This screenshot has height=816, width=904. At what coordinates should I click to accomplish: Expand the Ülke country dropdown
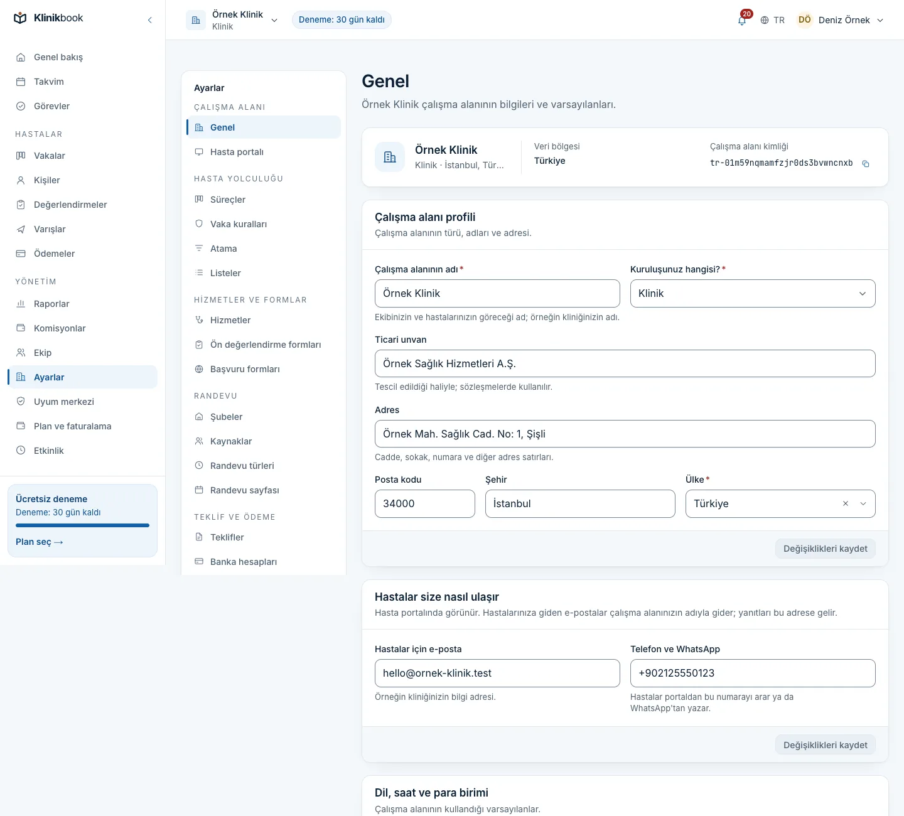coord(863,503)
